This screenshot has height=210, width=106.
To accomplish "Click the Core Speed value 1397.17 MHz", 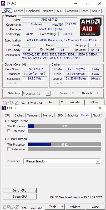I will (x=34, y=69).
